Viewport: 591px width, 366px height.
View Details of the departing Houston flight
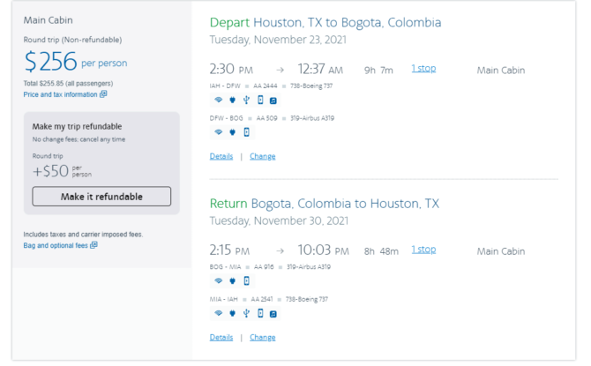(221, 156)
